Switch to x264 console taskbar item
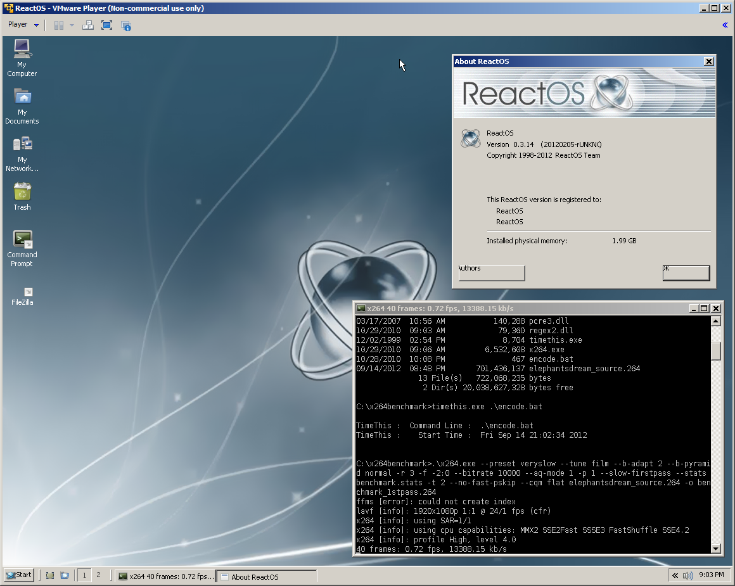The width and height of the screenshot is (735, 586). (x=165, y=576)
